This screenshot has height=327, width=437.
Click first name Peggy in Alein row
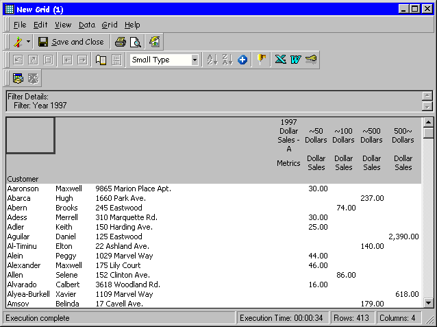(x=66, y=256)
